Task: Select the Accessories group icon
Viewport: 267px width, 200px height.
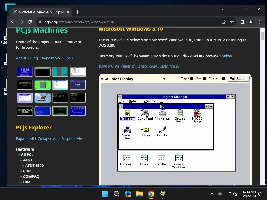Action: point(126,160)
